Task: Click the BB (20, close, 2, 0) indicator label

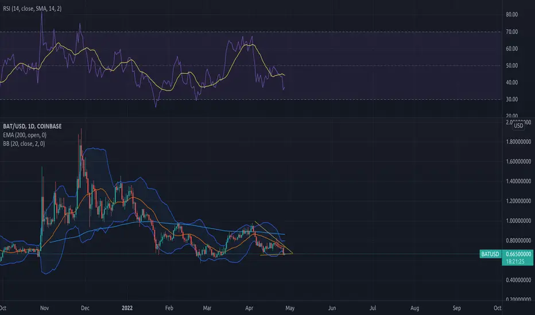Action: pyautogui.click(x=24, y=144)
